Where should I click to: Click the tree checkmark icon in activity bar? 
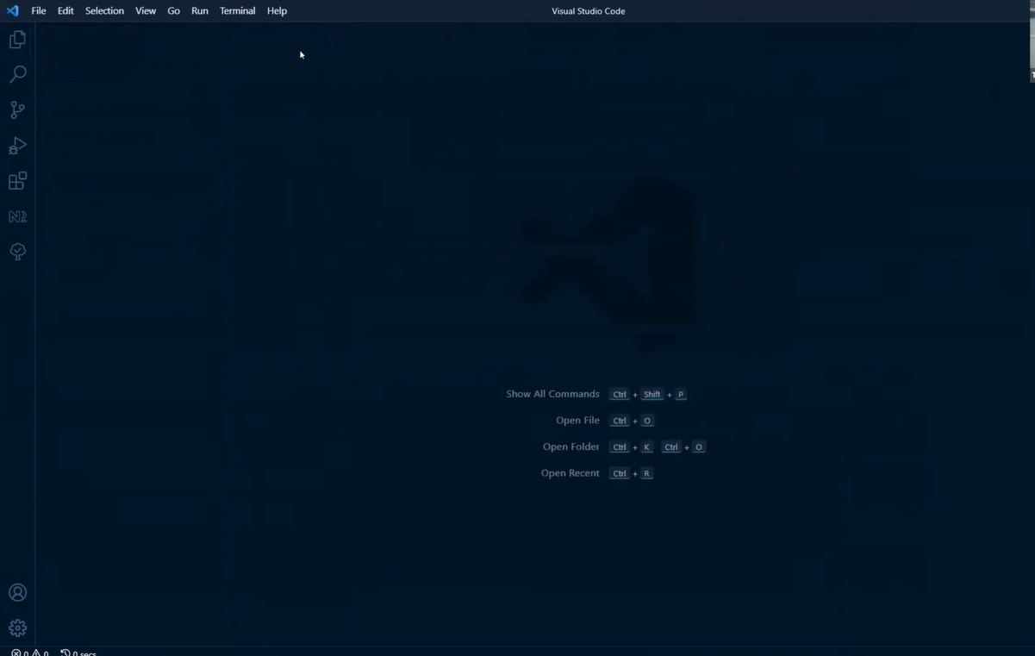point(17,252)
